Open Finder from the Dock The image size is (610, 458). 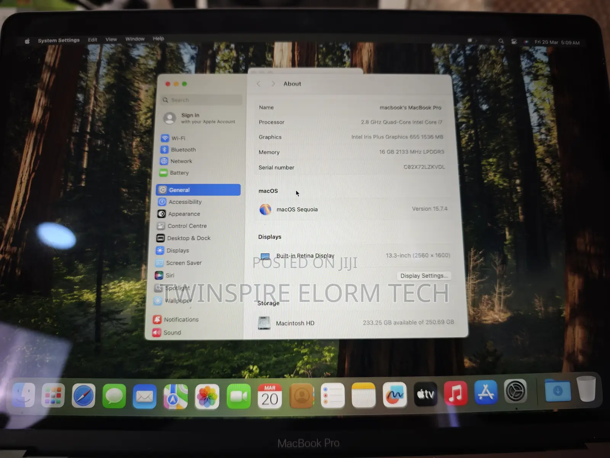[x=23, y=395]
